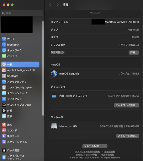Open Bluetooth settings icon
Viewport: 143px width, 161px height.
coord(4,45)
